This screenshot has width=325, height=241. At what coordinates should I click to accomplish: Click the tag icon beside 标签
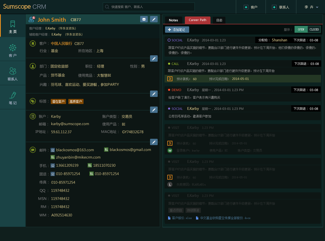tap(32, 101)
